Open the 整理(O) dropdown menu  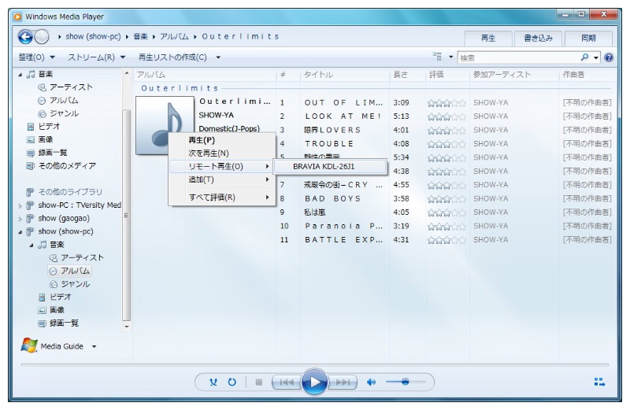pyautogui.click(x=36, y=57)
